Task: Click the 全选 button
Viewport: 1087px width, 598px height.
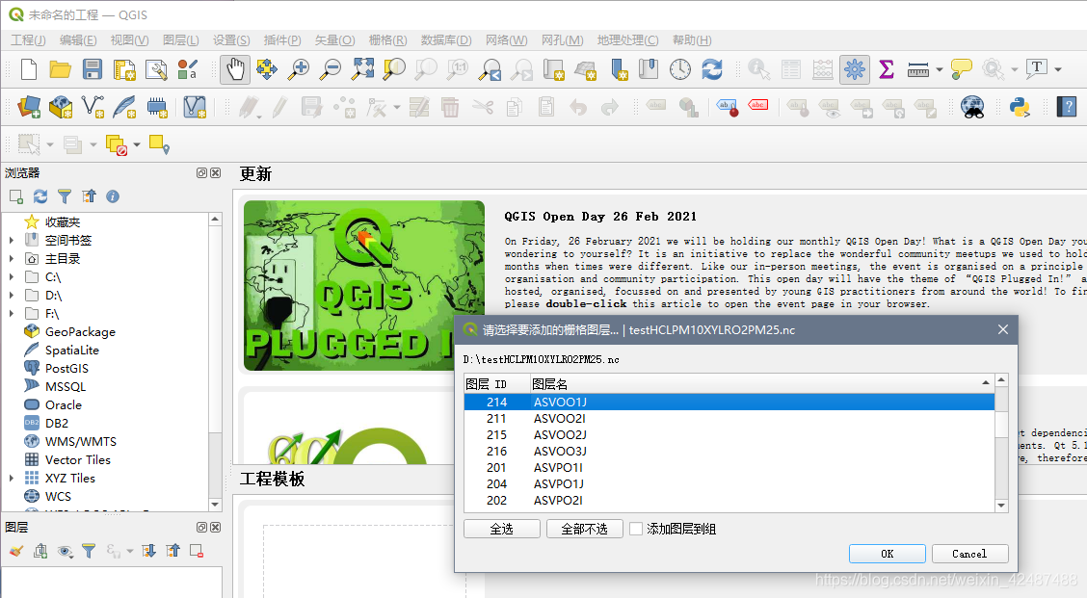Action: click(502, 529)
